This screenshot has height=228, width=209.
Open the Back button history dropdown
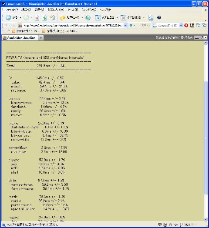coord(20,17)
